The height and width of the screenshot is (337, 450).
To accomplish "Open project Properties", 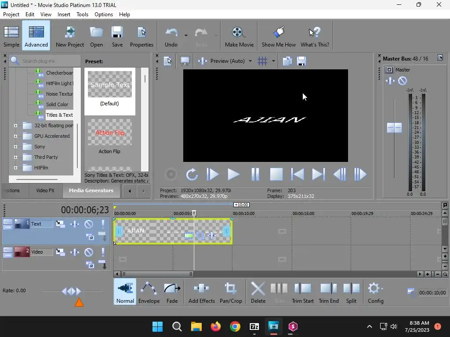I will click(x=142, y=37).
